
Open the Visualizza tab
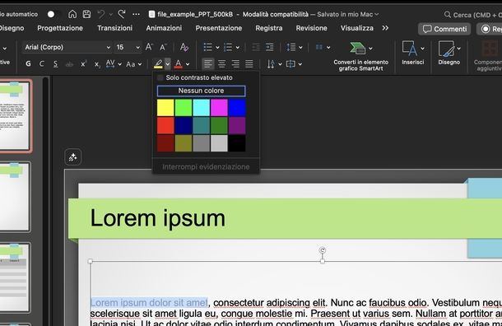click(x=356, y=28)
